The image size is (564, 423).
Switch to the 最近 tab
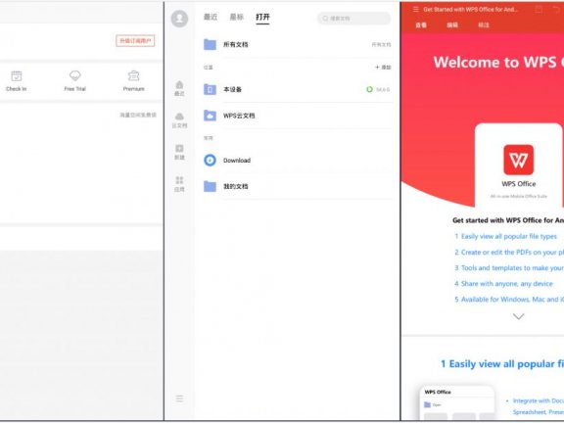(x=211, y=17)
